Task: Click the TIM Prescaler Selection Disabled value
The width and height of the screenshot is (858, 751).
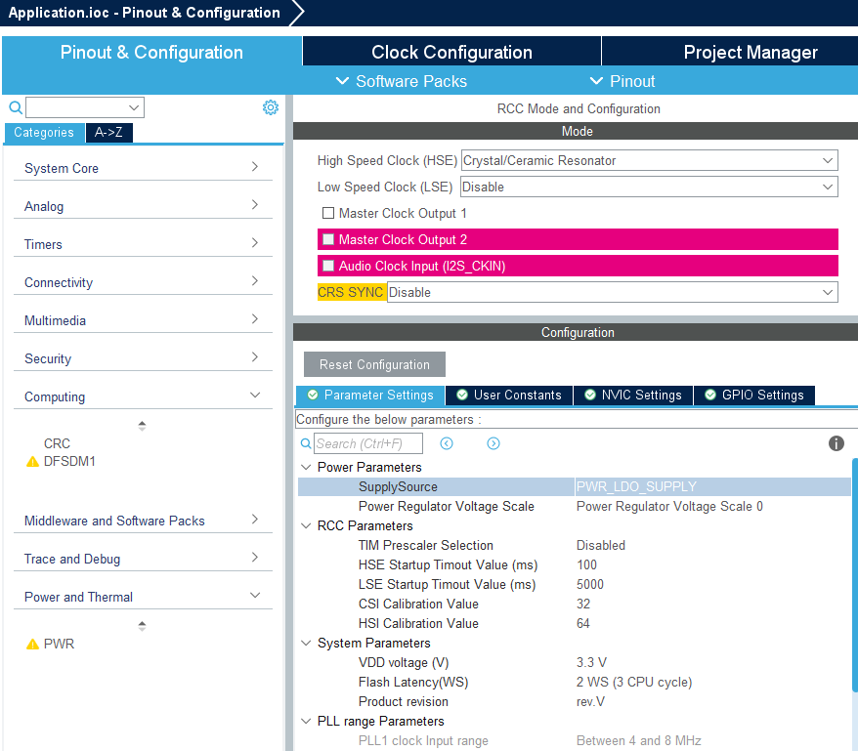Action: [x=601, y=545]
